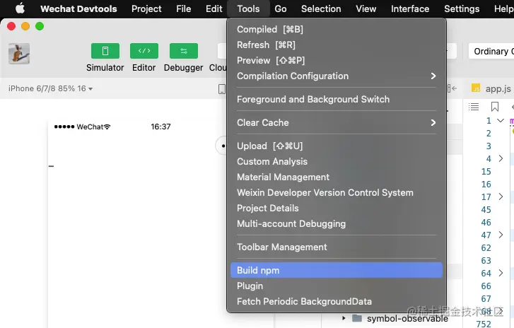This screenshot has height=328, width=514.
Task: Toggle the Debugger panel button
Action: [183, 51]
